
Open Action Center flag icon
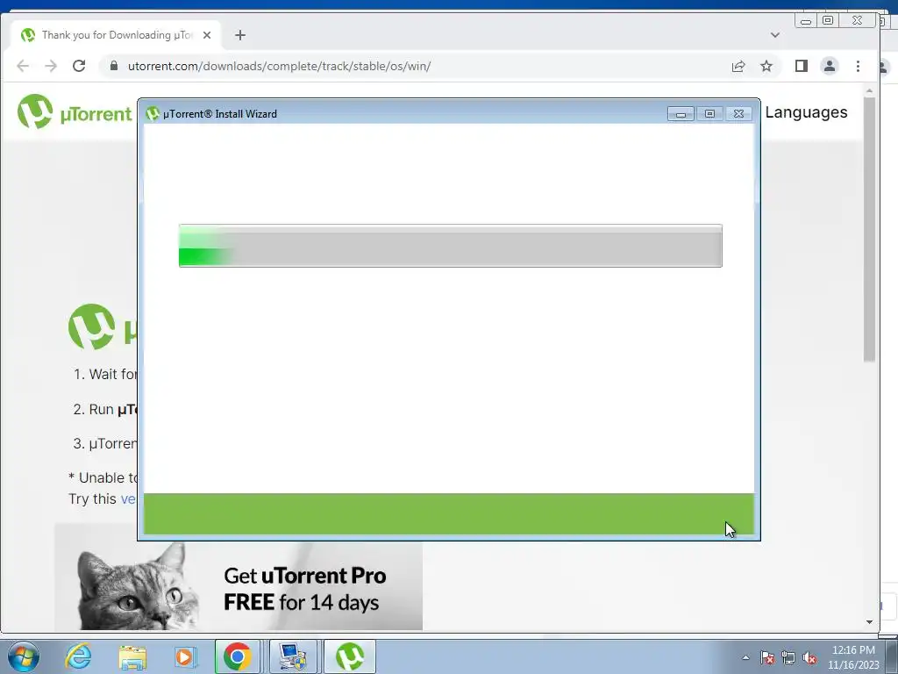point(767,658)
